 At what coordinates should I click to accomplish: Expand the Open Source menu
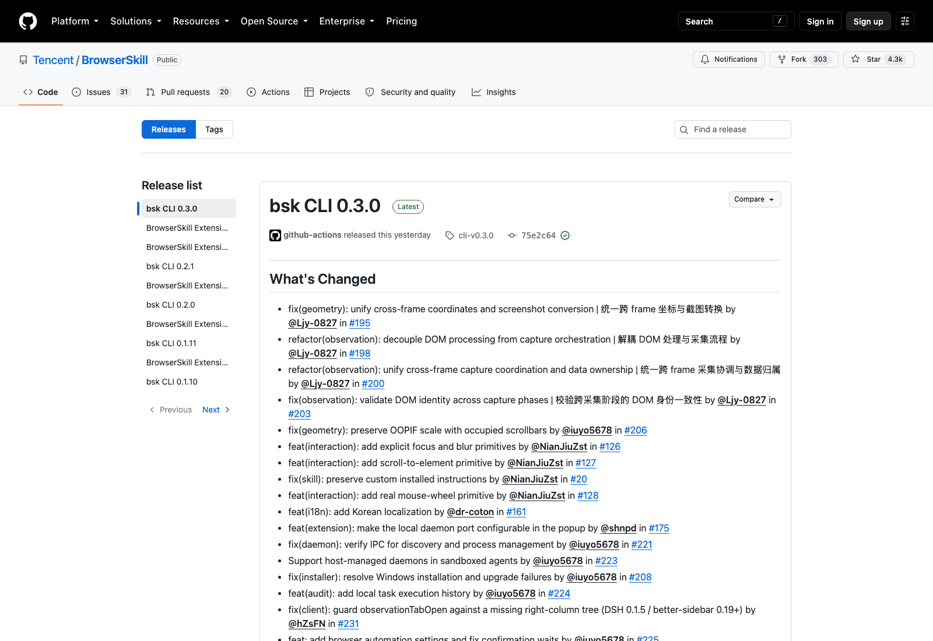[274, 21]
